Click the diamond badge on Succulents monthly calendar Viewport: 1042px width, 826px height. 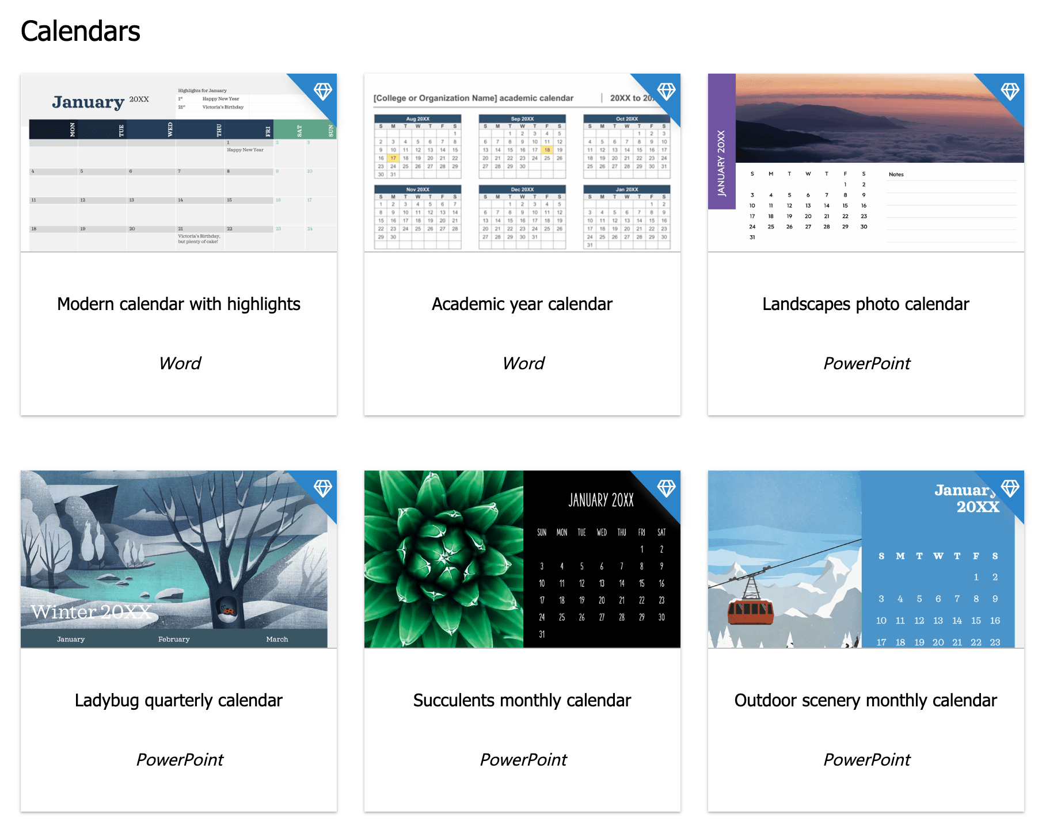(667, 488)
